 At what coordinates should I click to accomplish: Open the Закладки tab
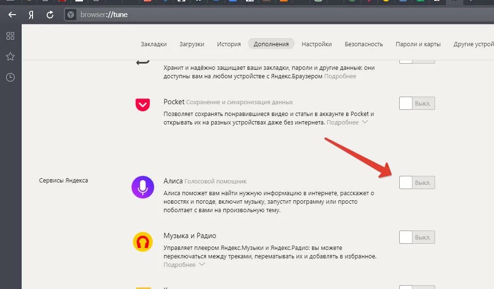click(x=154, y=44)
